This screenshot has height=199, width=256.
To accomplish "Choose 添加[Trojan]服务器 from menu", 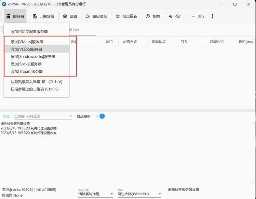I will pos(37,71).
